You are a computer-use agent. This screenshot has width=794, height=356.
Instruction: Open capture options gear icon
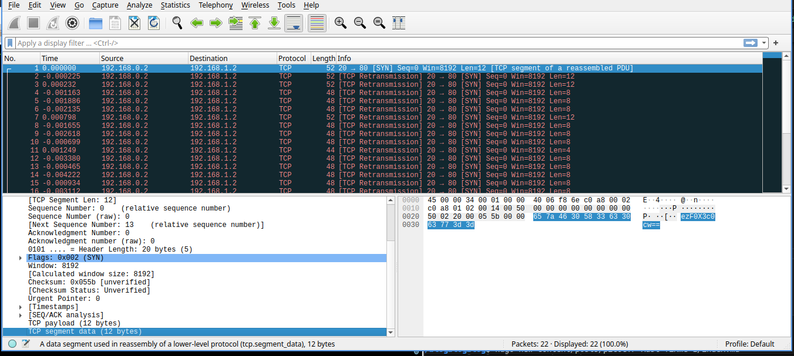pos(72,23)
